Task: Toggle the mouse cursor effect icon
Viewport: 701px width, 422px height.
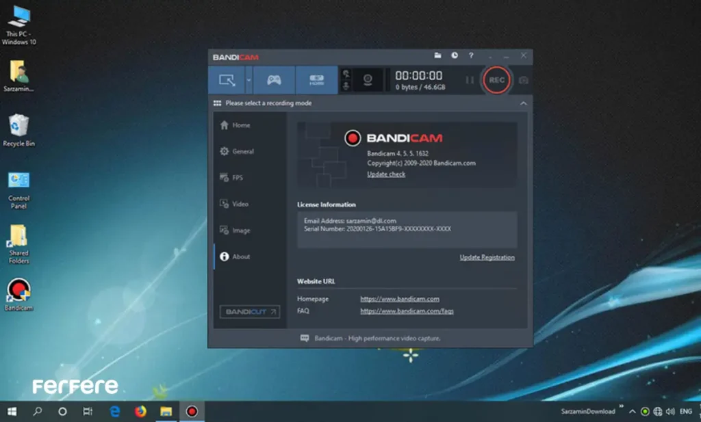Action: pyautogui.click(x=346, y=74)
